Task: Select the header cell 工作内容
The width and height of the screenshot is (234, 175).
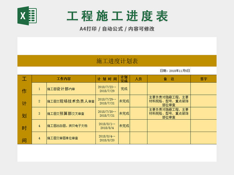Action: (x=64, y=79)
